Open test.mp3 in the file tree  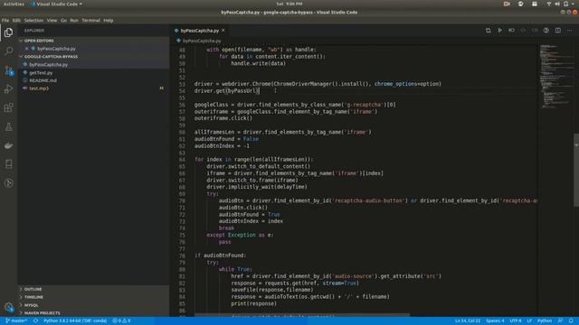39,88
